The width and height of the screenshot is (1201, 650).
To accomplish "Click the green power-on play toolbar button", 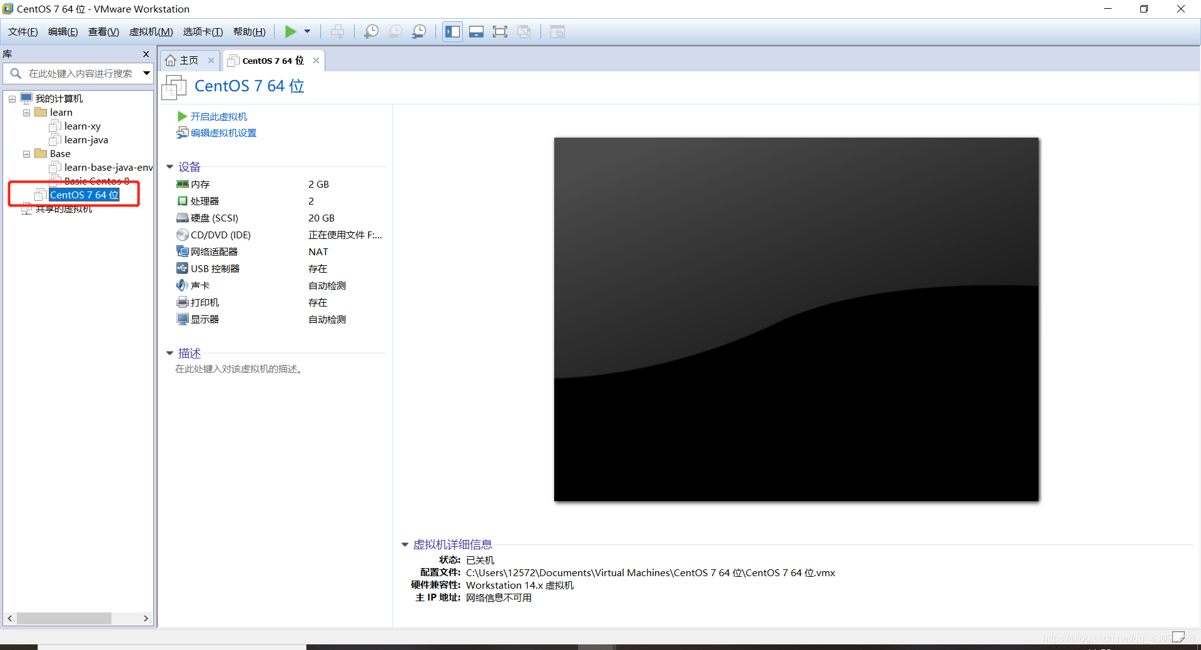I will 291,31.
